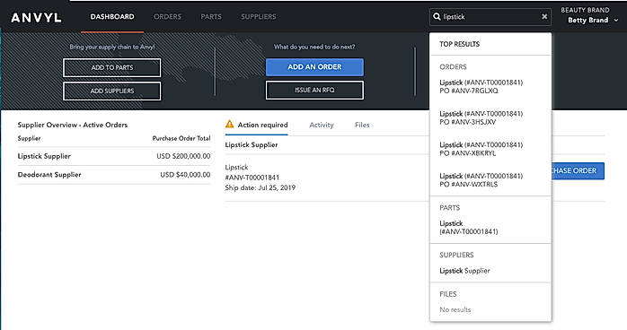Image resolution: width=627 pixels, height=330 pixels.
Task: Click in the lipstick search field
Action: tap(490, 17)
